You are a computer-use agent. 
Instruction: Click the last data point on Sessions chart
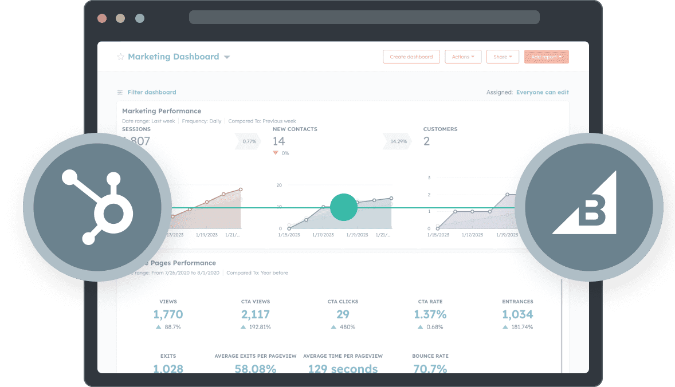click(241, 189)
